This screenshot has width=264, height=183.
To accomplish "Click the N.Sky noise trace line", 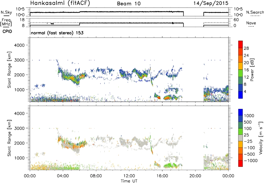I will pos(107,12).
